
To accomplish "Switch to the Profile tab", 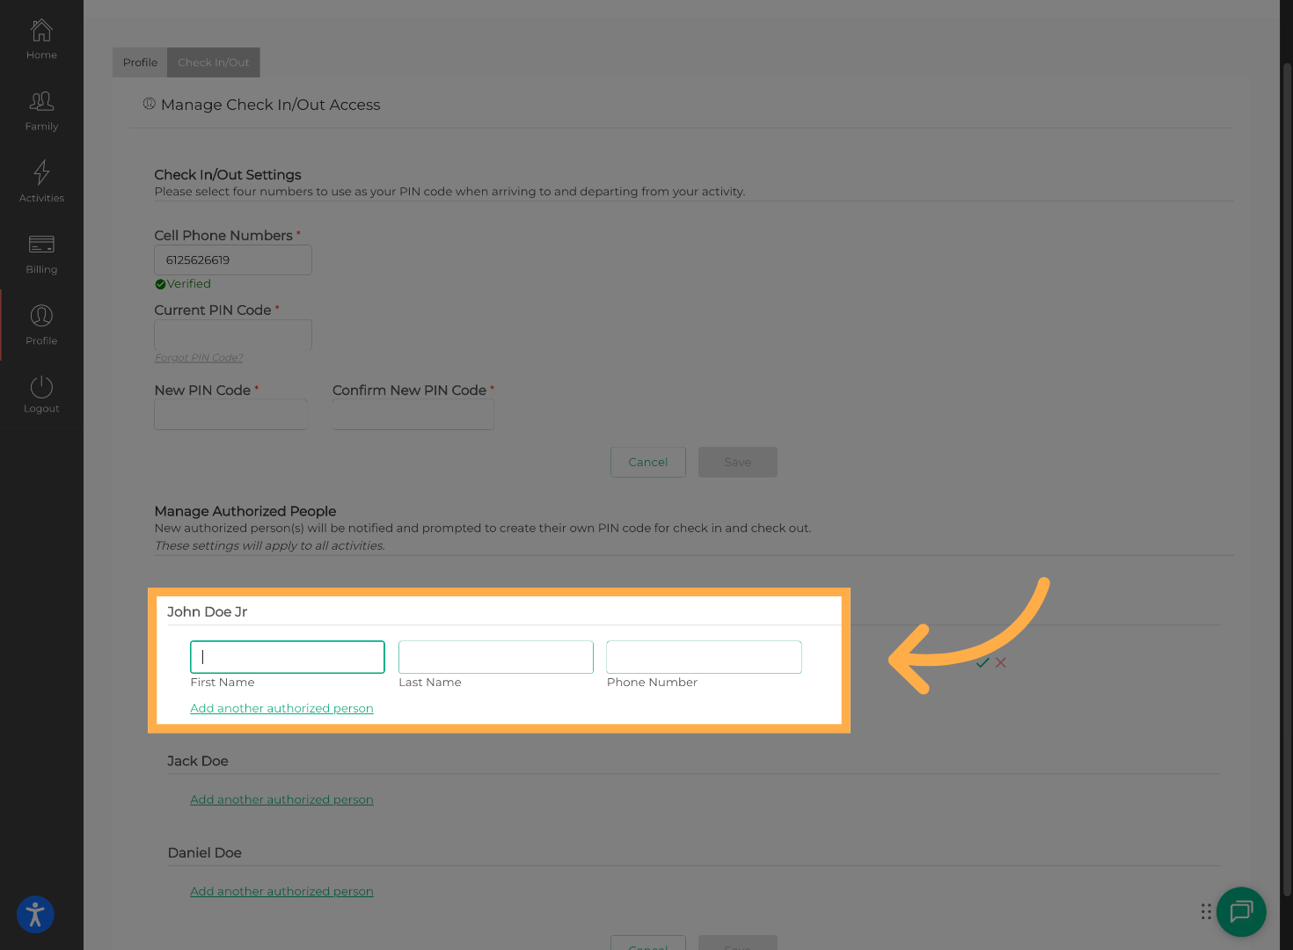I will (x=140, y=62).
